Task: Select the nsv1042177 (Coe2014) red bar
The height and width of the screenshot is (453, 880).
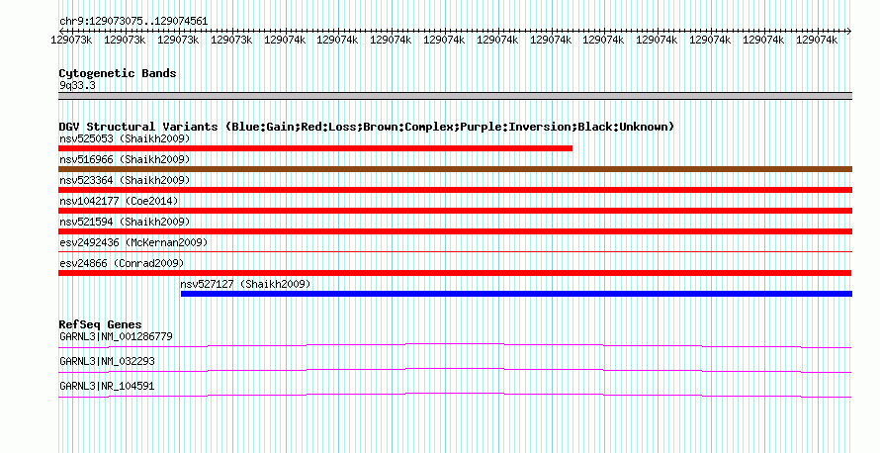Action: point(455,211)
